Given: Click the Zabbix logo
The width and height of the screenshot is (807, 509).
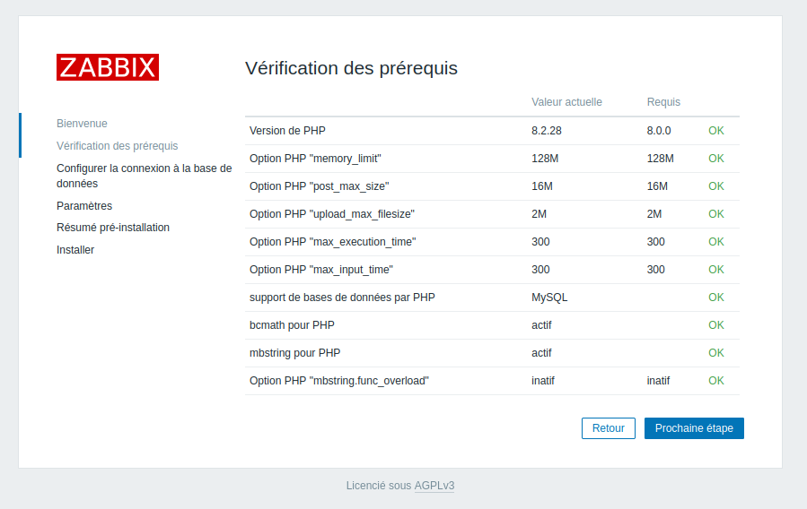Looking at the screenshot, I should [108, 67].
